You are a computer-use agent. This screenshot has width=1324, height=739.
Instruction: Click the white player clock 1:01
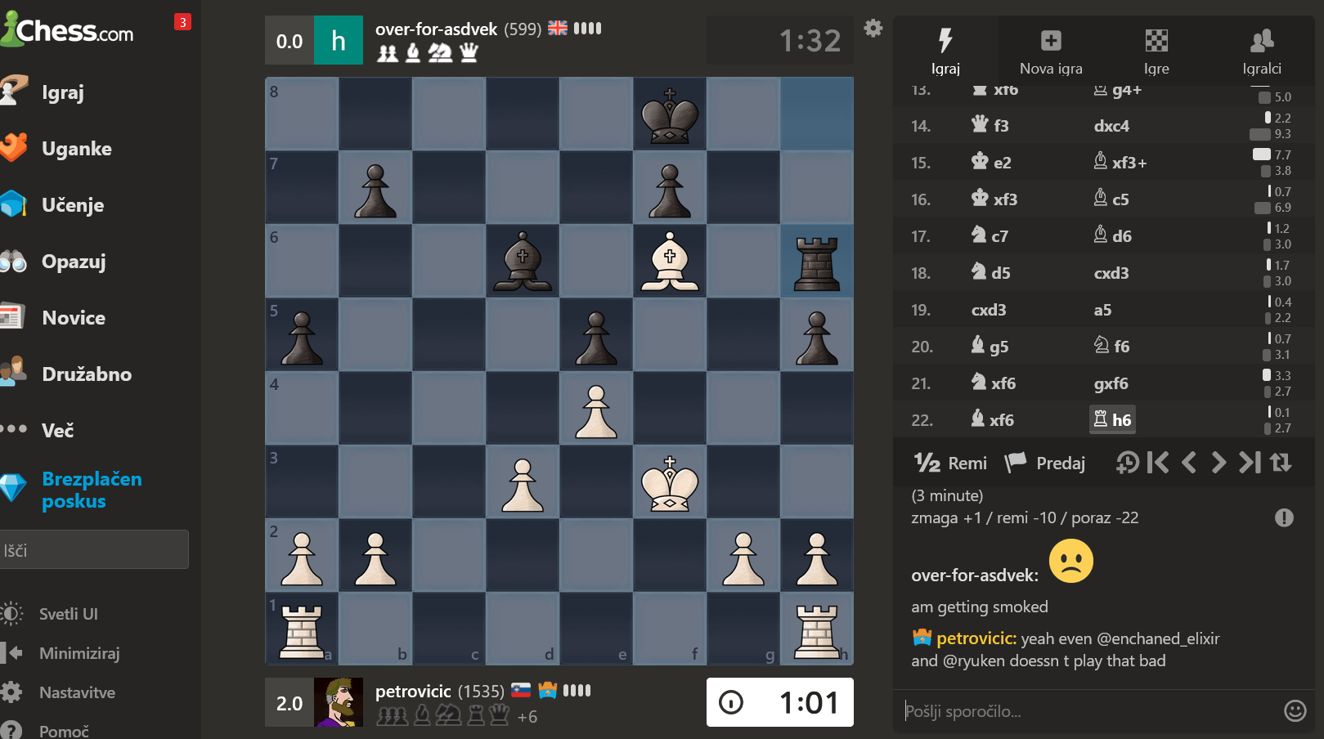pos(780,702)
